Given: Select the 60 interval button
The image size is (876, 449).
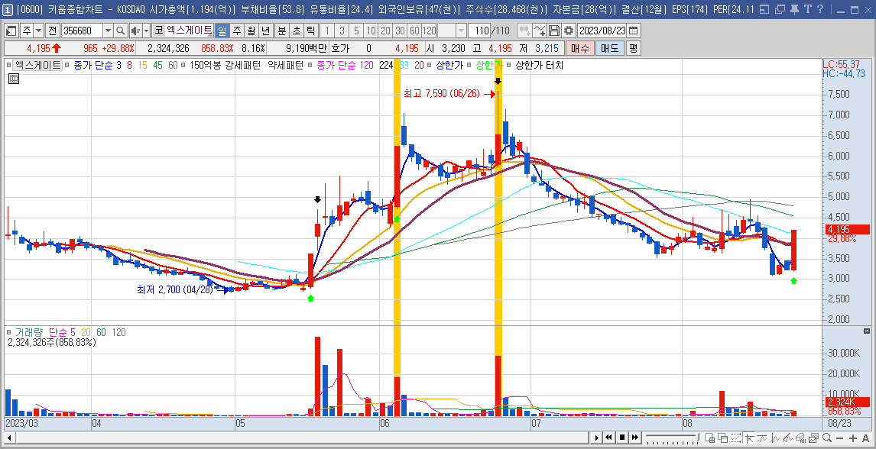Looking at the screenshot, I should (414, 30).
